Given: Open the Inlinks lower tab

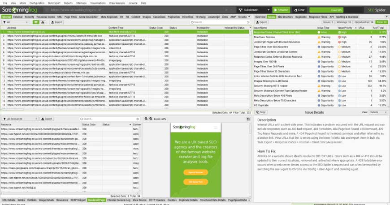Looking at the screenshot, I should (x=21, y=200).
